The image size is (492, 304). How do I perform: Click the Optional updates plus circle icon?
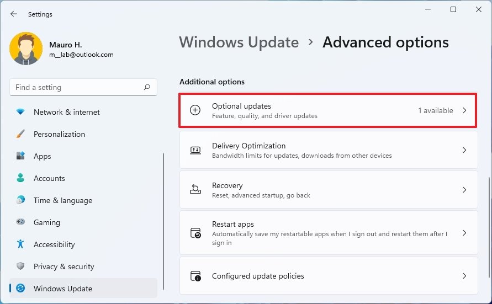pos(195,110)
